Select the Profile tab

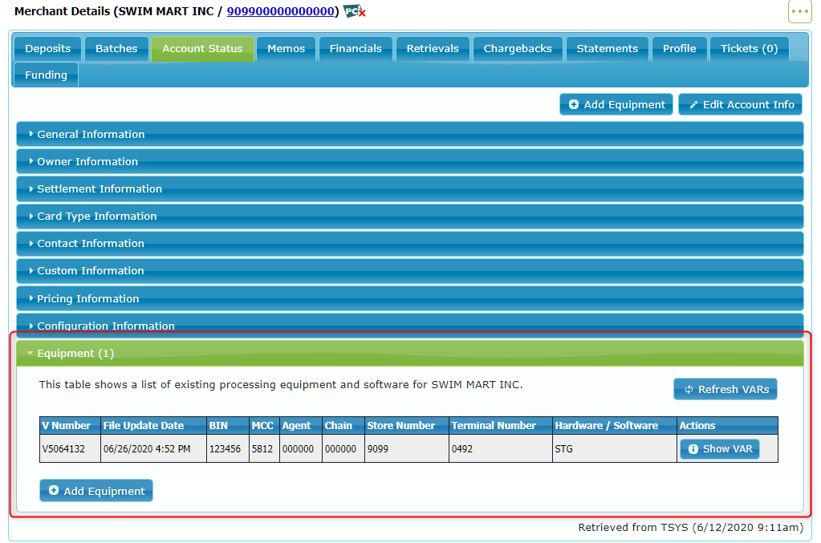(680, 49)
